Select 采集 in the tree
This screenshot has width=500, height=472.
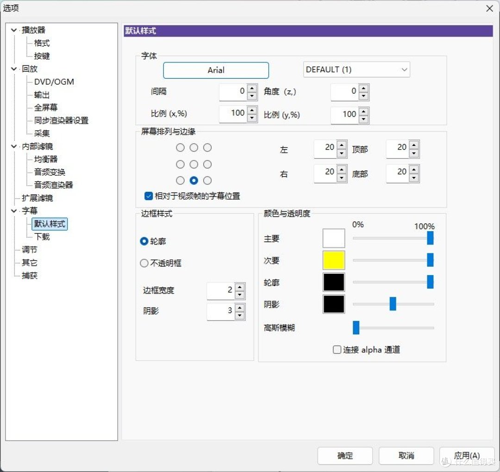(x=42, y=133)
